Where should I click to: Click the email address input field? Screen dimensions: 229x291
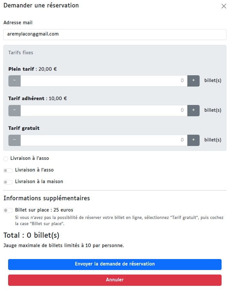tap(115, 35)
